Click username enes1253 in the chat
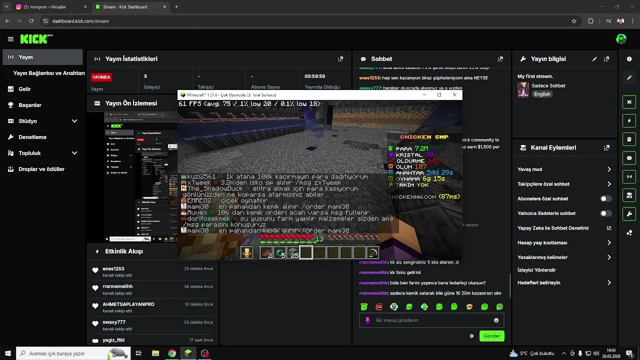This screenshot has width=640, height=360. click(369, 78)
